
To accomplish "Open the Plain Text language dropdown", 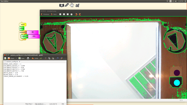I will click(29, 104).
